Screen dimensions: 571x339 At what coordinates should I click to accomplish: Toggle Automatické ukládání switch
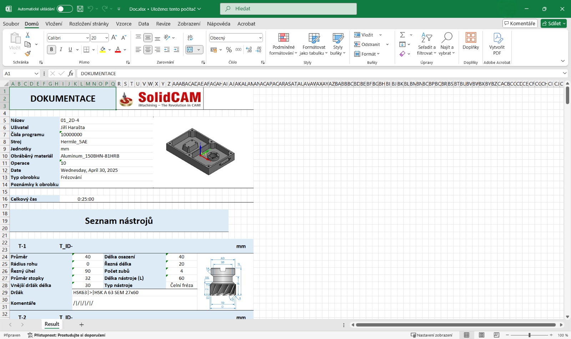(65, 9)
